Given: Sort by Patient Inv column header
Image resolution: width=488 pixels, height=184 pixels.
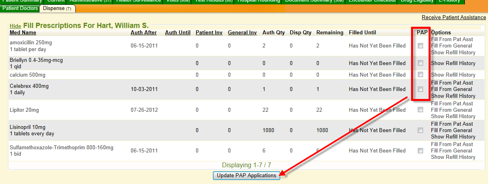Looking at the screenshot, I should (x=209, y=33).
